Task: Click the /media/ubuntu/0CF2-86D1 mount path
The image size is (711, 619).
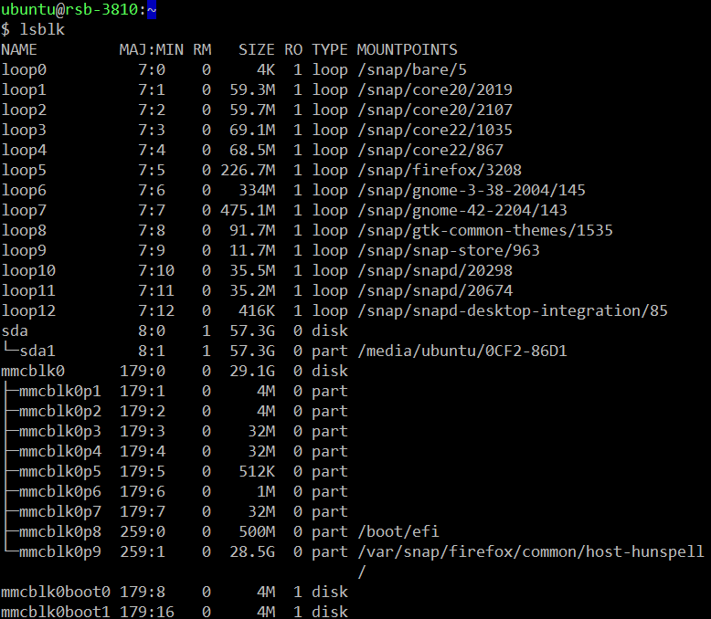Action: tap(462, 351)
